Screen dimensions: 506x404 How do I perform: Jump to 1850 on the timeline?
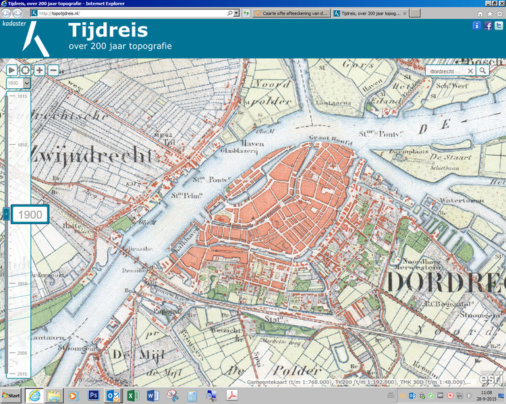pos(22,145)
